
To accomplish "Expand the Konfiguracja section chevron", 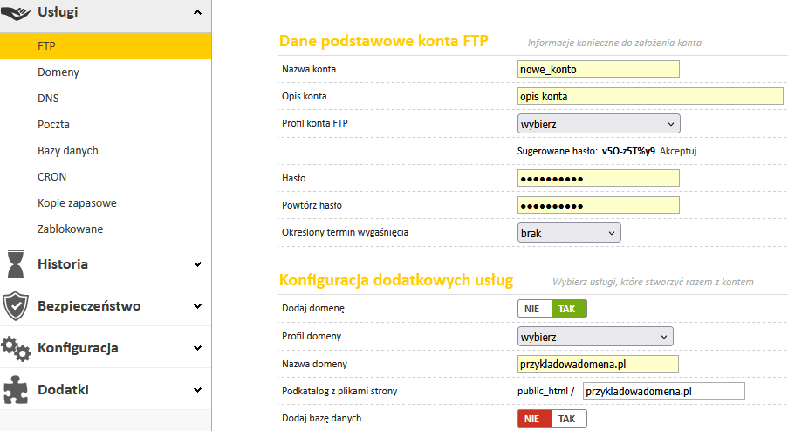I will coord(197,347).
